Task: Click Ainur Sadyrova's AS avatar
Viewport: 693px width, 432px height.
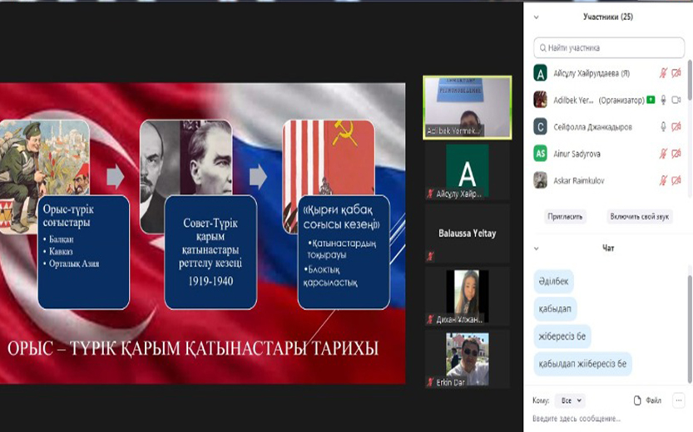Action: coord(540,154)
